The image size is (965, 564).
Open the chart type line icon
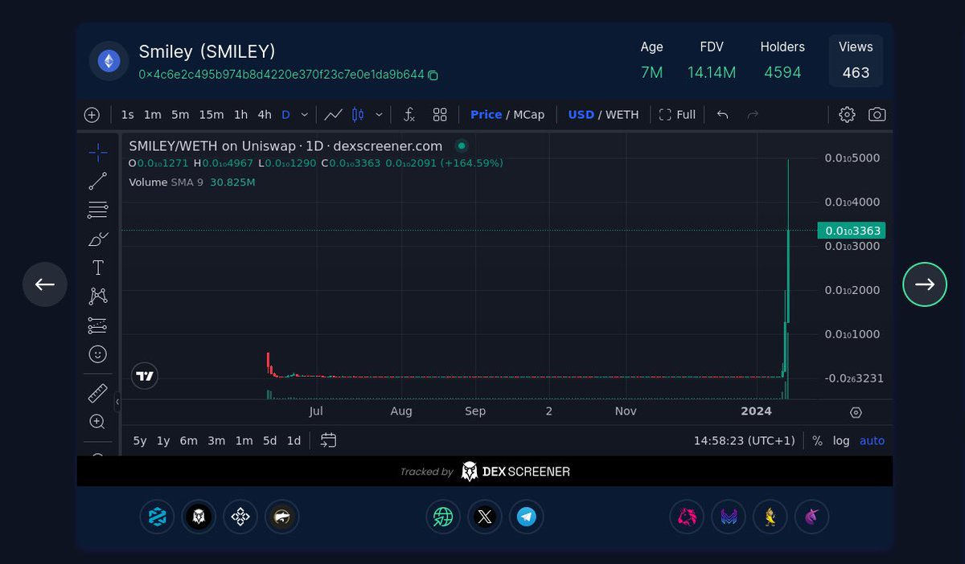coord(333,115)
